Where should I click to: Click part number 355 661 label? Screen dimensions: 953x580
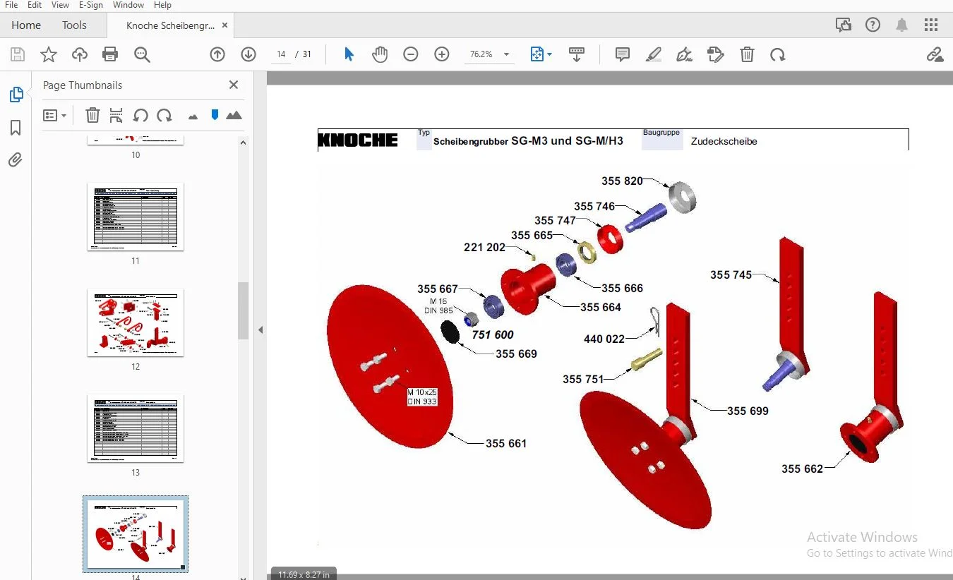point(506,443)
